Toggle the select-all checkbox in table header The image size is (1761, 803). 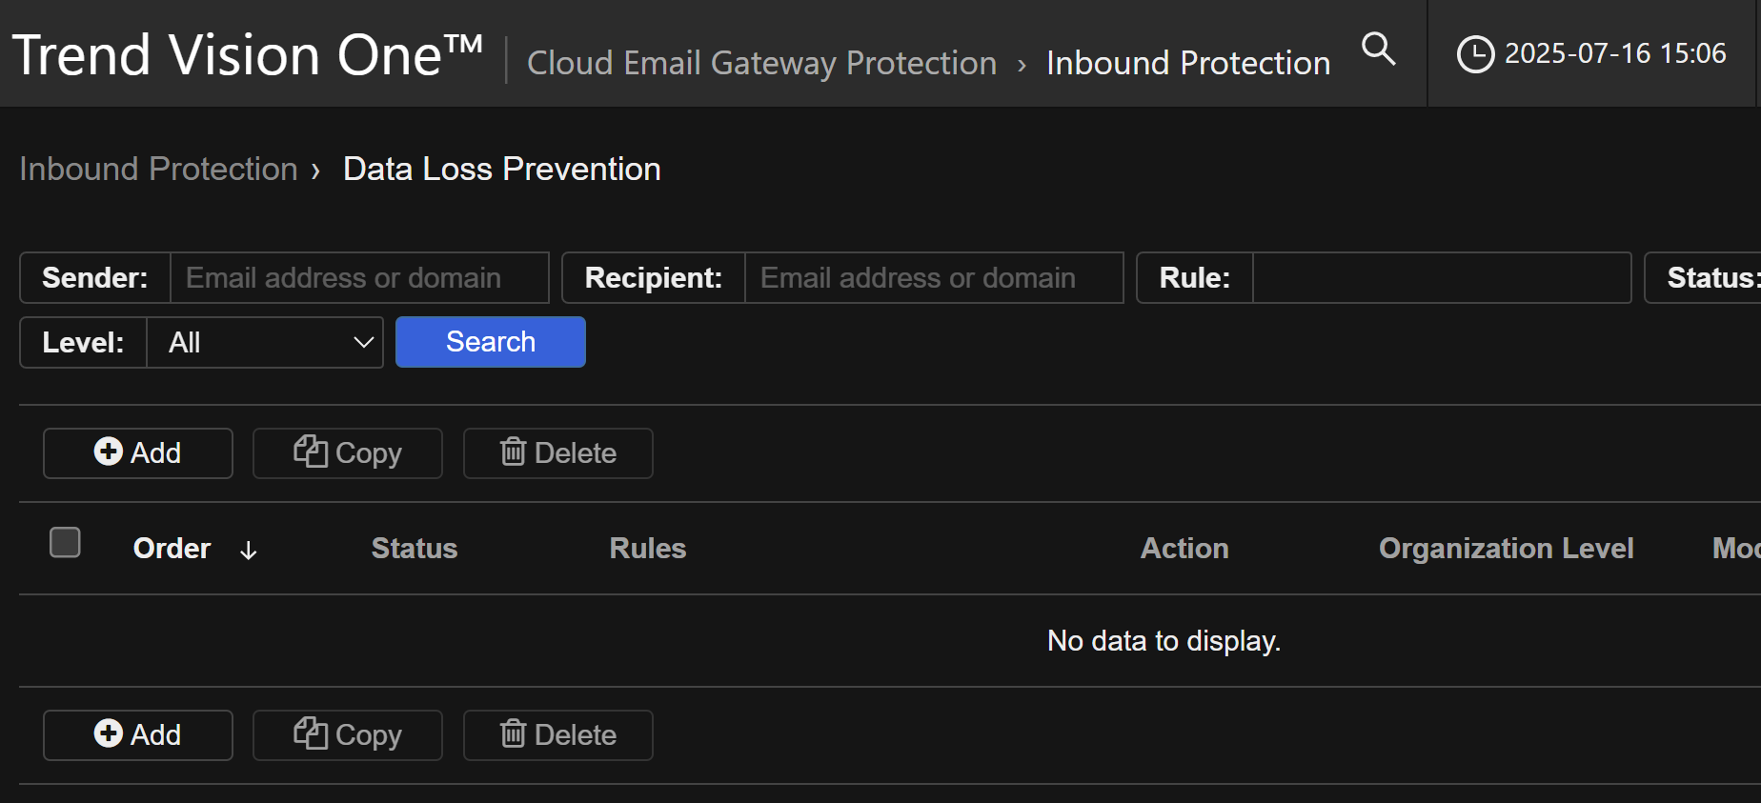coord(65,543)
